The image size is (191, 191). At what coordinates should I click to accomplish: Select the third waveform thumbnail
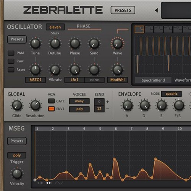[159, 29]
